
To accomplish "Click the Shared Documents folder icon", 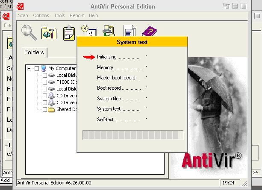I will click(x=51, y=109).
